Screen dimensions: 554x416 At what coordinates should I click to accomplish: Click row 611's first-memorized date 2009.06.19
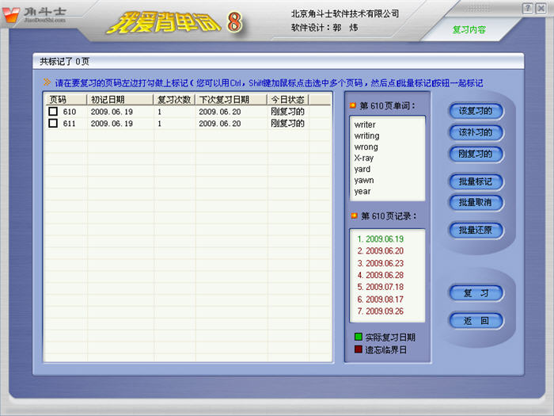(x=112, y=124)
